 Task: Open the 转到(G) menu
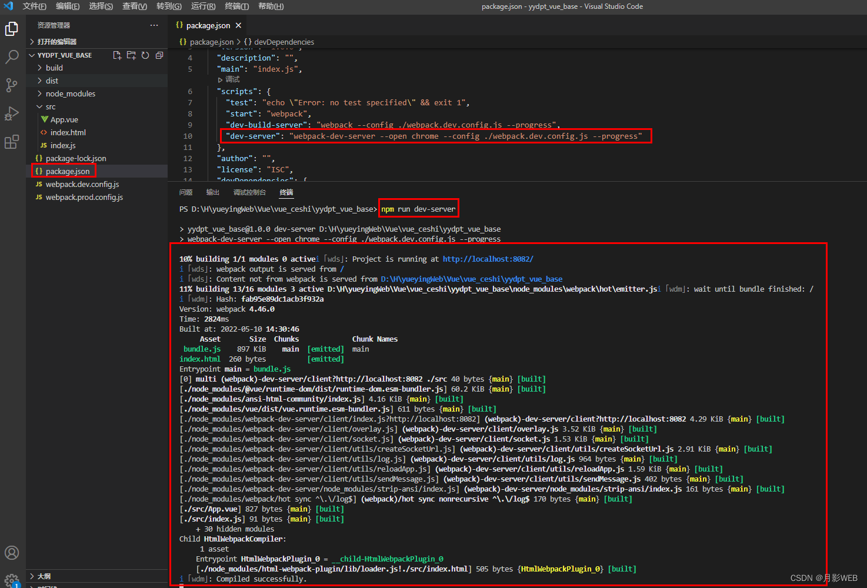pos(169,6)
